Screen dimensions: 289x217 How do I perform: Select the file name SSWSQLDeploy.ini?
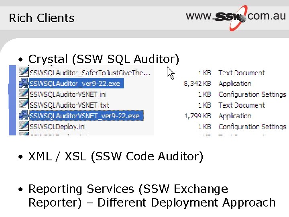pyautogui.click(x=57, y=127)
